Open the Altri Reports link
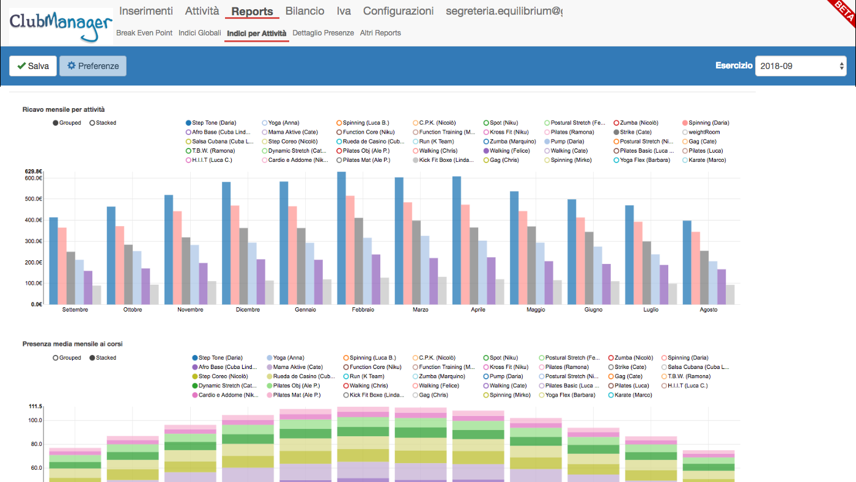Screen dimensions: 856x482 (x=380, y=33)
